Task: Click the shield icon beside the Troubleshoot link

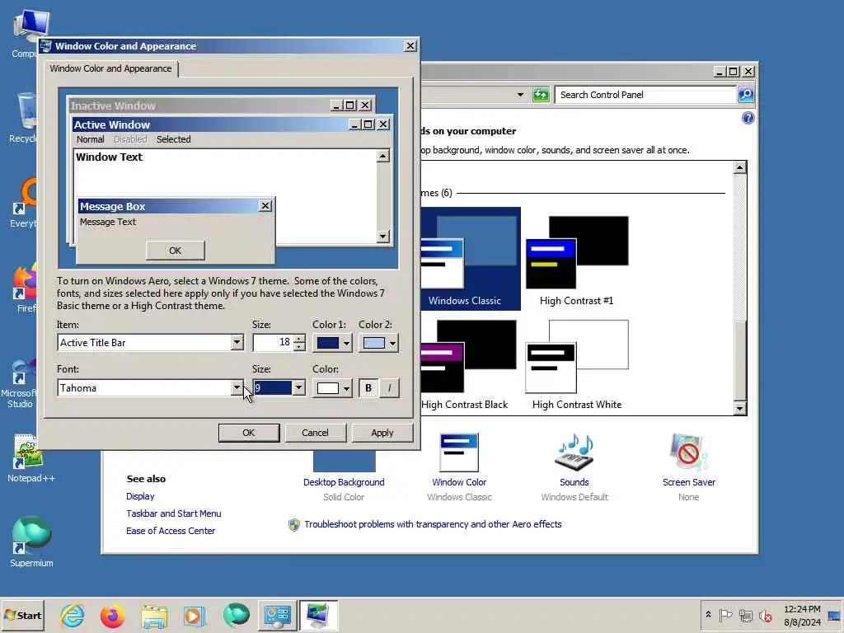Action: pos(294,525)
